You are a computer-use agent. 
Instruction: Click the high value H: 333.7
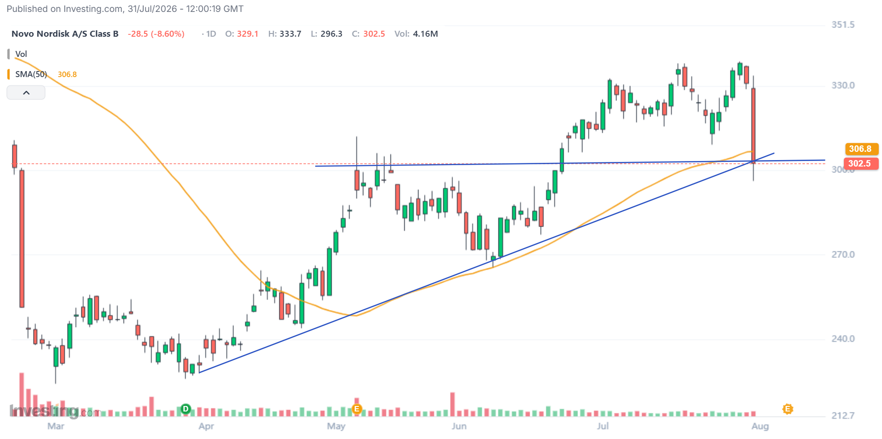(x=285, y=34)
